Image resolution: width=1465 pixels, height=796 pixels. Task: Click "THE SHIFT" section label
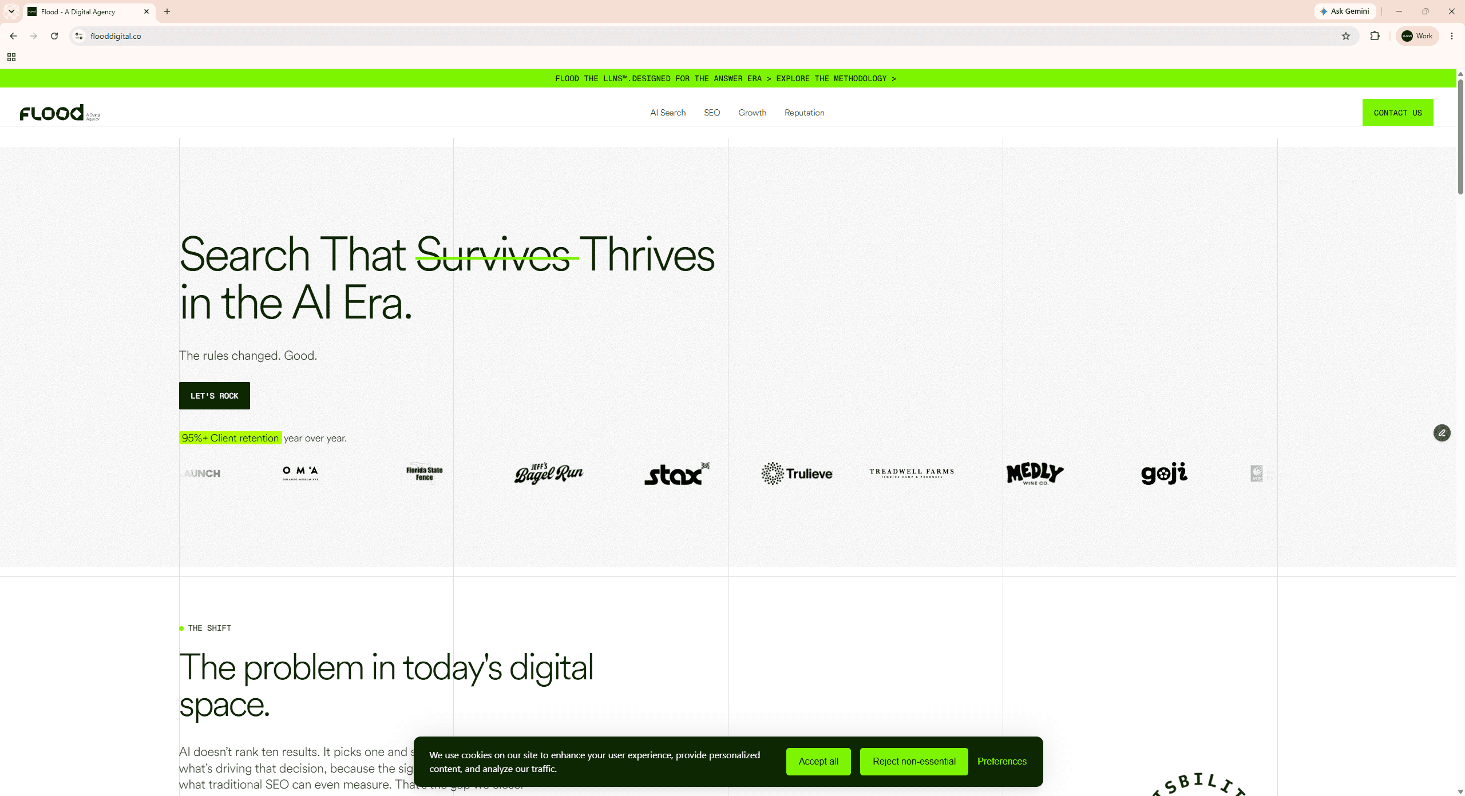(x=209, y=628)
